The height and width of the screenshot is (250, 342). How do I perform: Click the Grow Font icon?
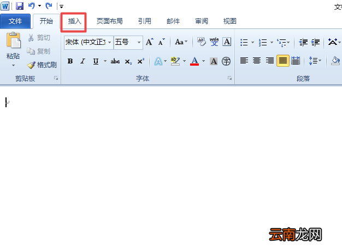pos(149,42)
